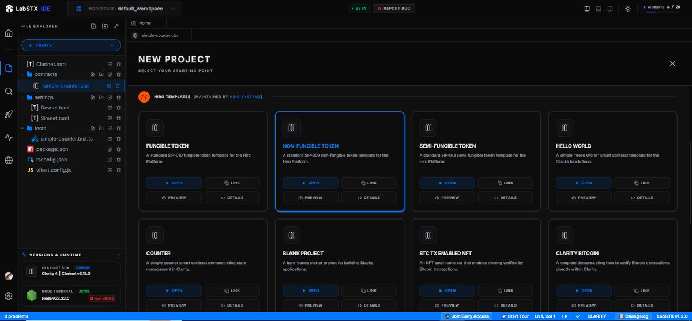Click Link on Non-Fungible Token template

point(369,183)
